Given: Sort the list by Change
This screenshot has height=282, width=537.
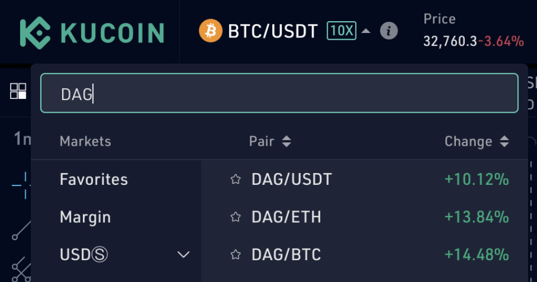Looking at the screenshot, I should coord(477,141).
